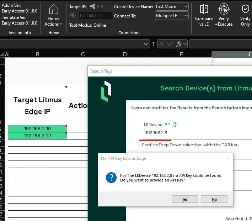Screen dimensions: 252x221
Task: Click the LE Device IP help question icon
Action: click(175, 125)
